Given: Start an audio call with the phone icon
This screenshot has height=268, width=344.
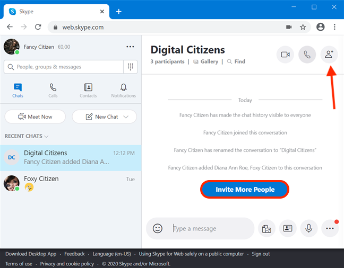Looking at the screenshot, I should [x=307, y=55].
